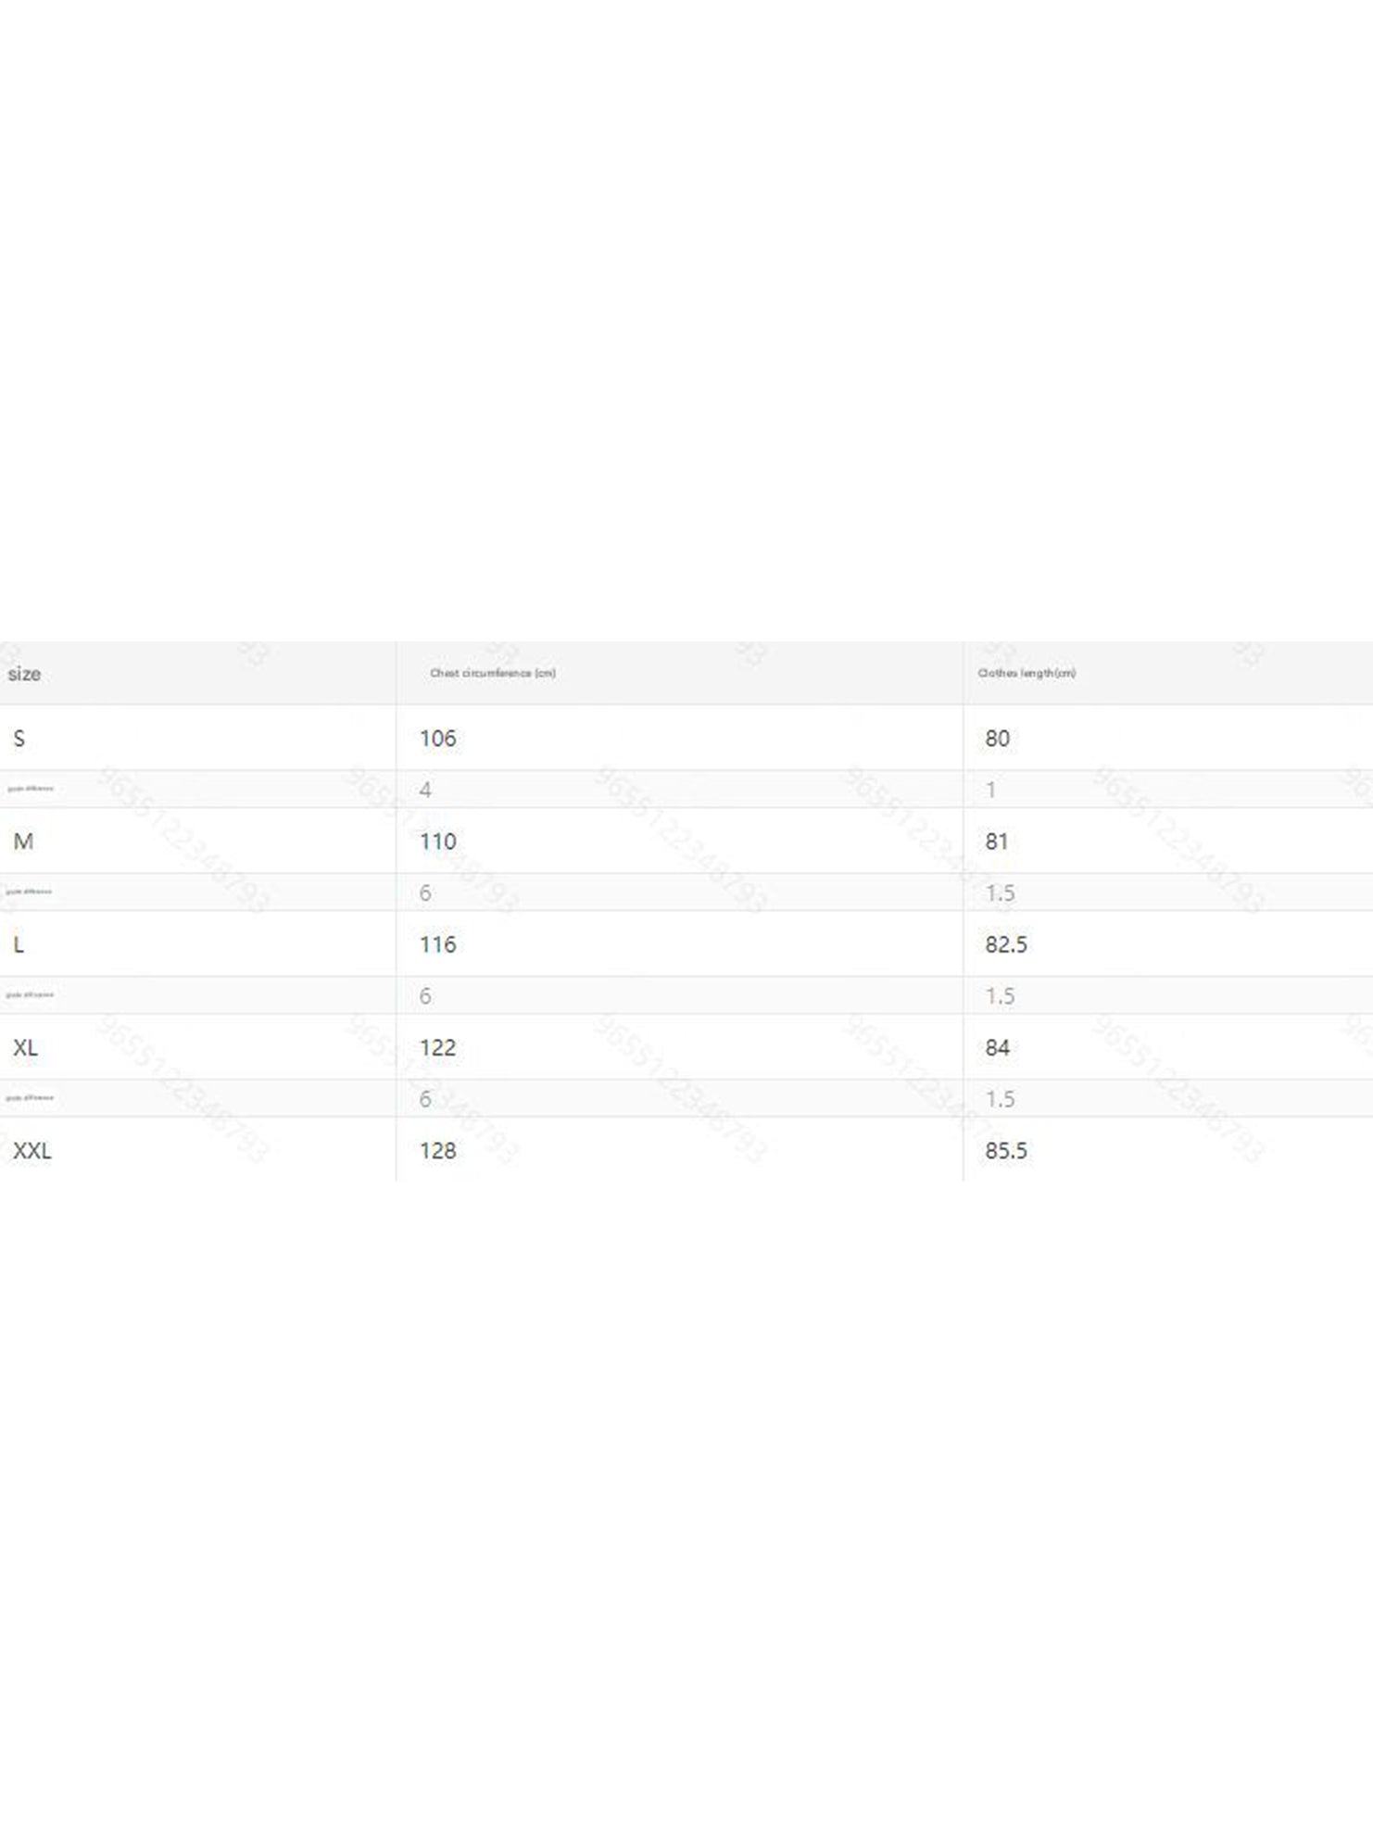1373x1822 pixels.
Task: Click chest value 110 for size M
Action: click(x=437, y=841)
